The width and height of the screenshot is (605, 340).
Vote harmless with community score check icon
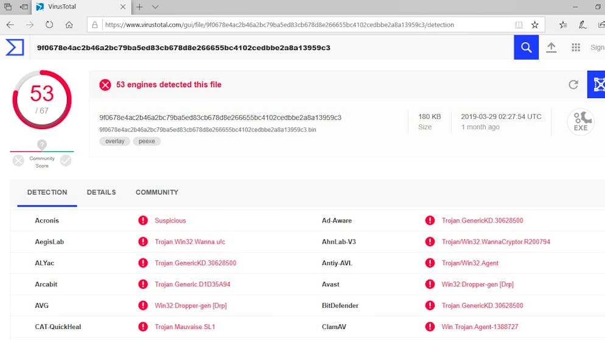point(66,160)
